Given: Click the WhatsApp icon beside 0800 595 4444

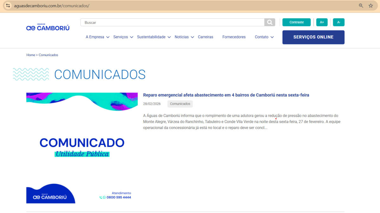Looking at the screenshot, I should (104, 197).
